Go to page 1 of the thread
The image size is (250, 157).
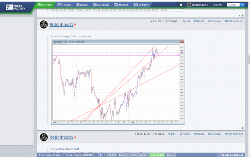tap(100, 155)
